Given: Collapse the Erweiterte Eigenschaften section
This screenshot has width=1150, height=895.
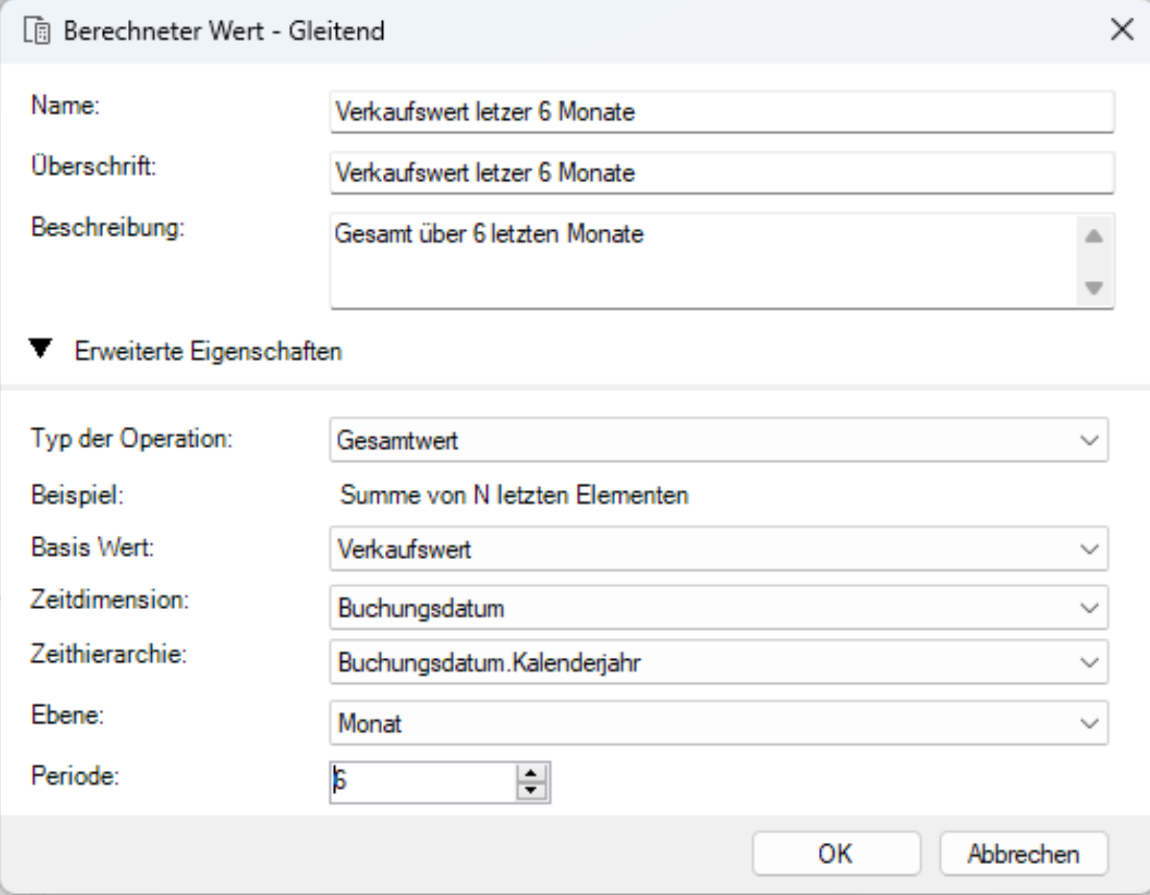Looking at the screenshot, I should tap(41, 349).
